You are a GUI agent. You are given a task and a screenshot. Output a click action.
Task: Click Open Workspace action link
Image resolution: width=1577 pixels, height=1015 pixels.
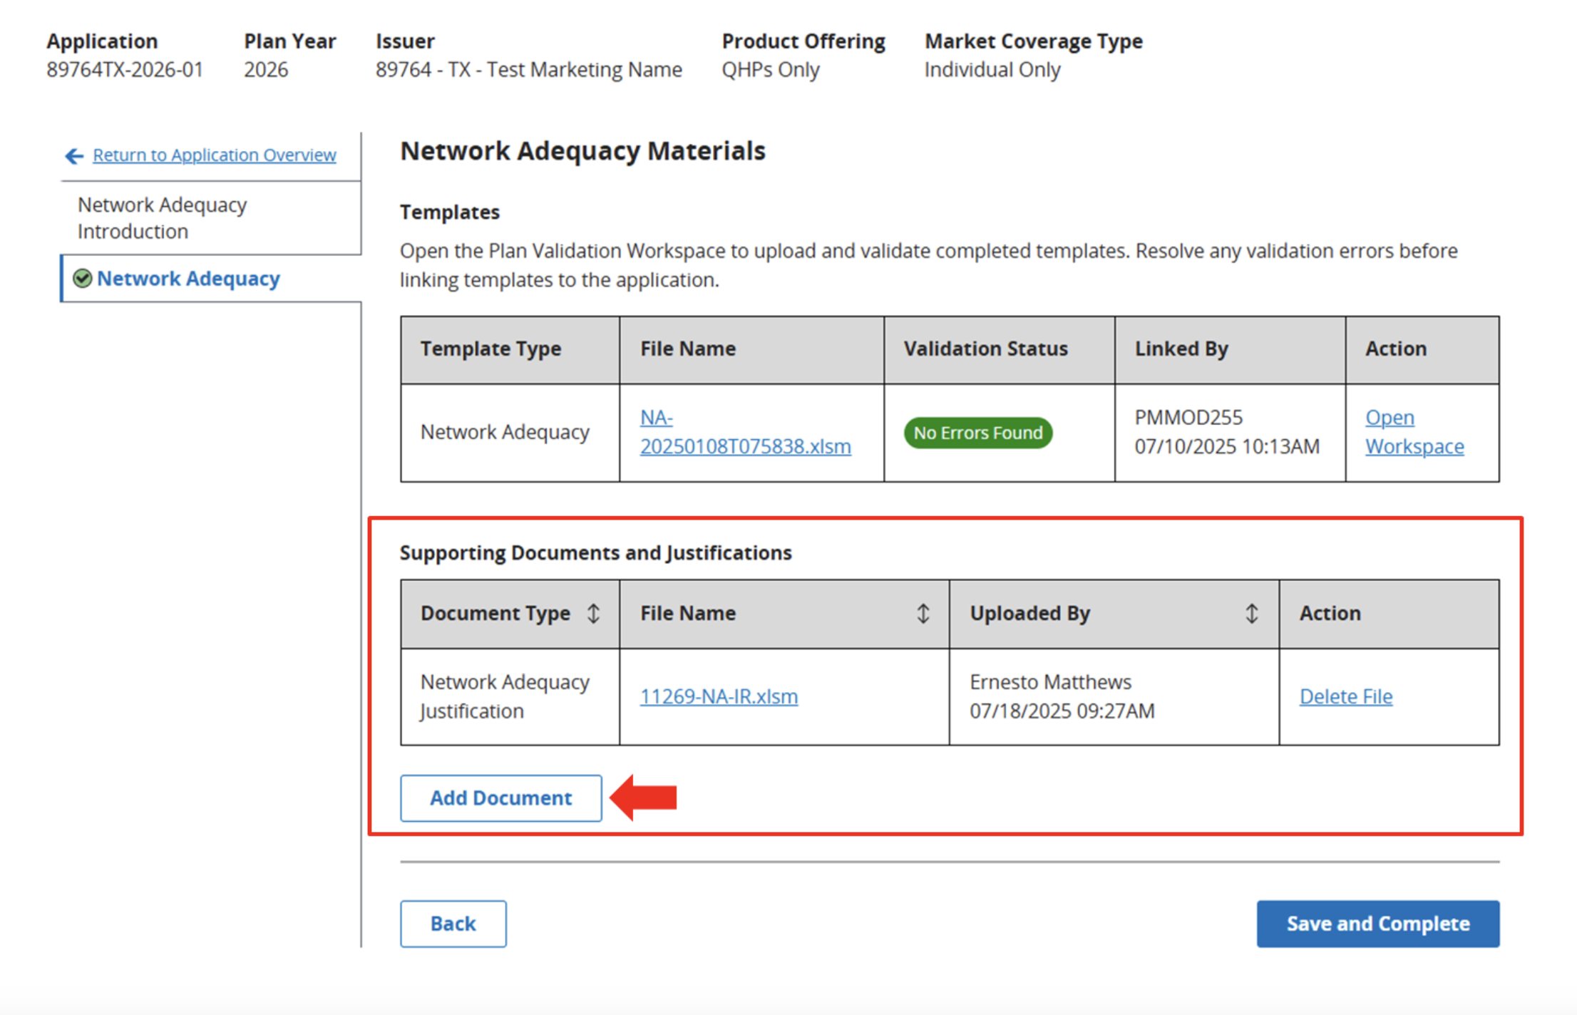point(1414,432)
